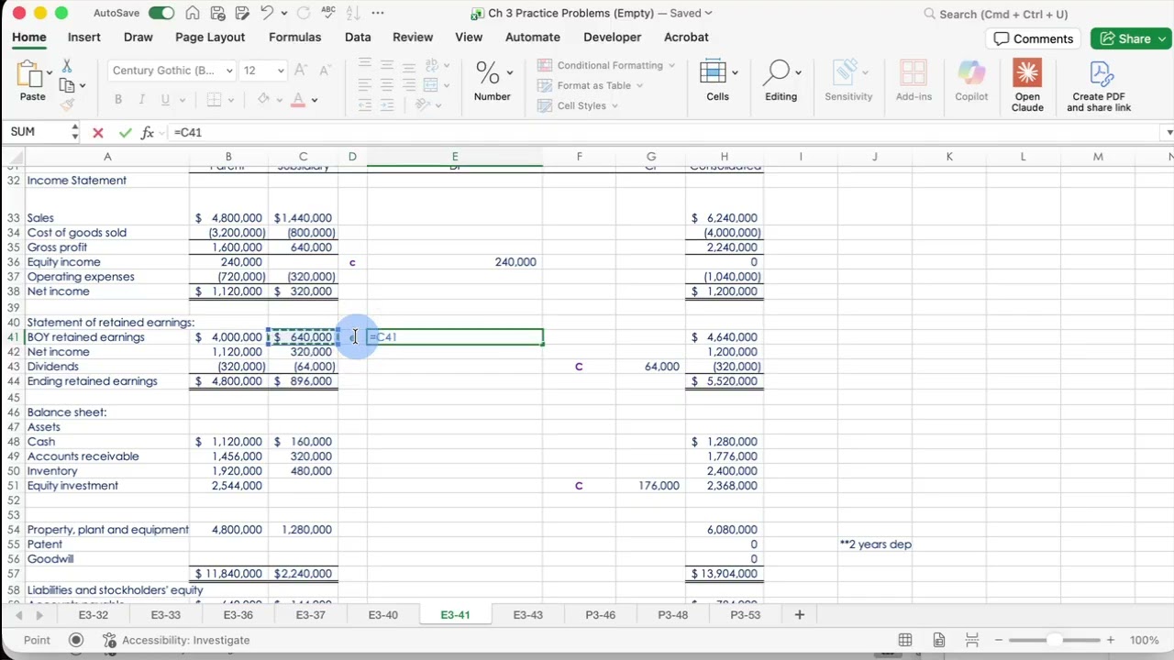This screenshot has height=660, width=1174.
Task: Cancel formula entry with red X
Action: coord(98,133)
